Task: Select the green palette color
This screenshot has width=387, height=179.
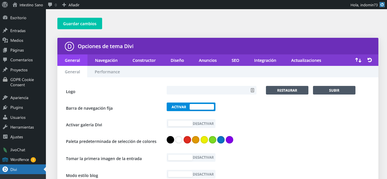Action: (213, 140)
